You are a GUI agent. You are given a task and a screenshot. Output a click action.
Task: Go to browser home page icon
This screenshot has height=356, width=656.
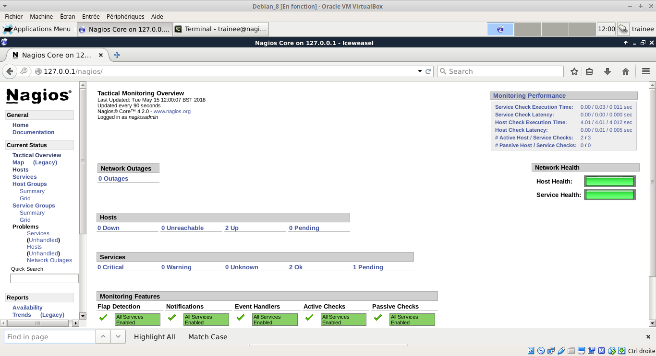626,71
